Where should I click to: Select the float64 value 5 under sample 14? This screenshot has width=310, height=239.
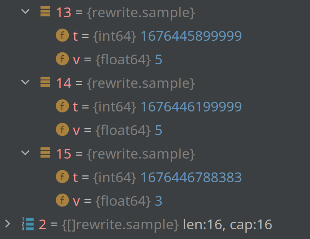[x=159, y=130]
